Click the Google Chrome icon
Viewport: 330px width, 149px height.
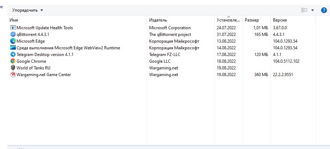(13, 61)
